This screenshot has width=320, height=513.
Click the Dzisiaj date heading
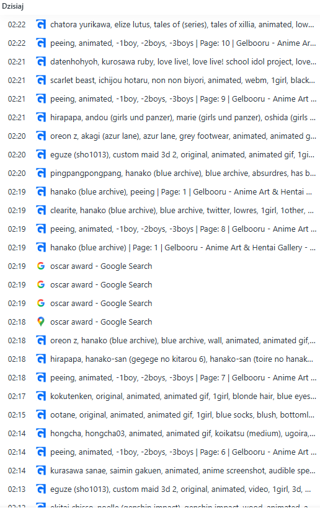pyautogui.click(x=13, y=6)
